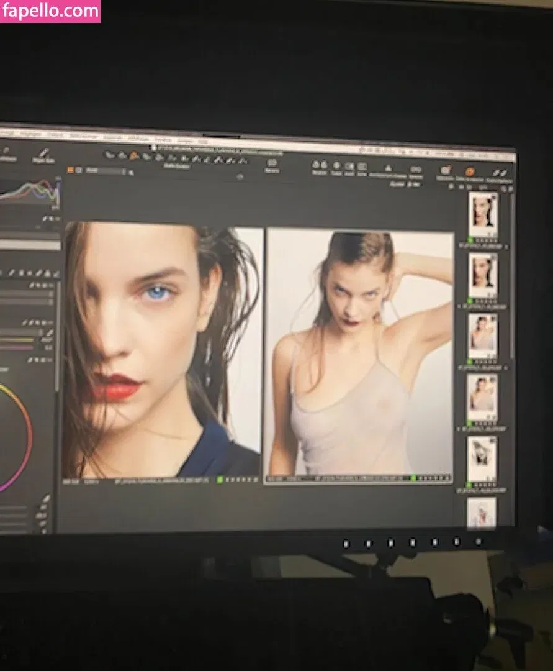Pick the eyedropper beside the yellow slider
Image resolution: width=553 pixels, height=671 pixels.
tap(49, 332)
